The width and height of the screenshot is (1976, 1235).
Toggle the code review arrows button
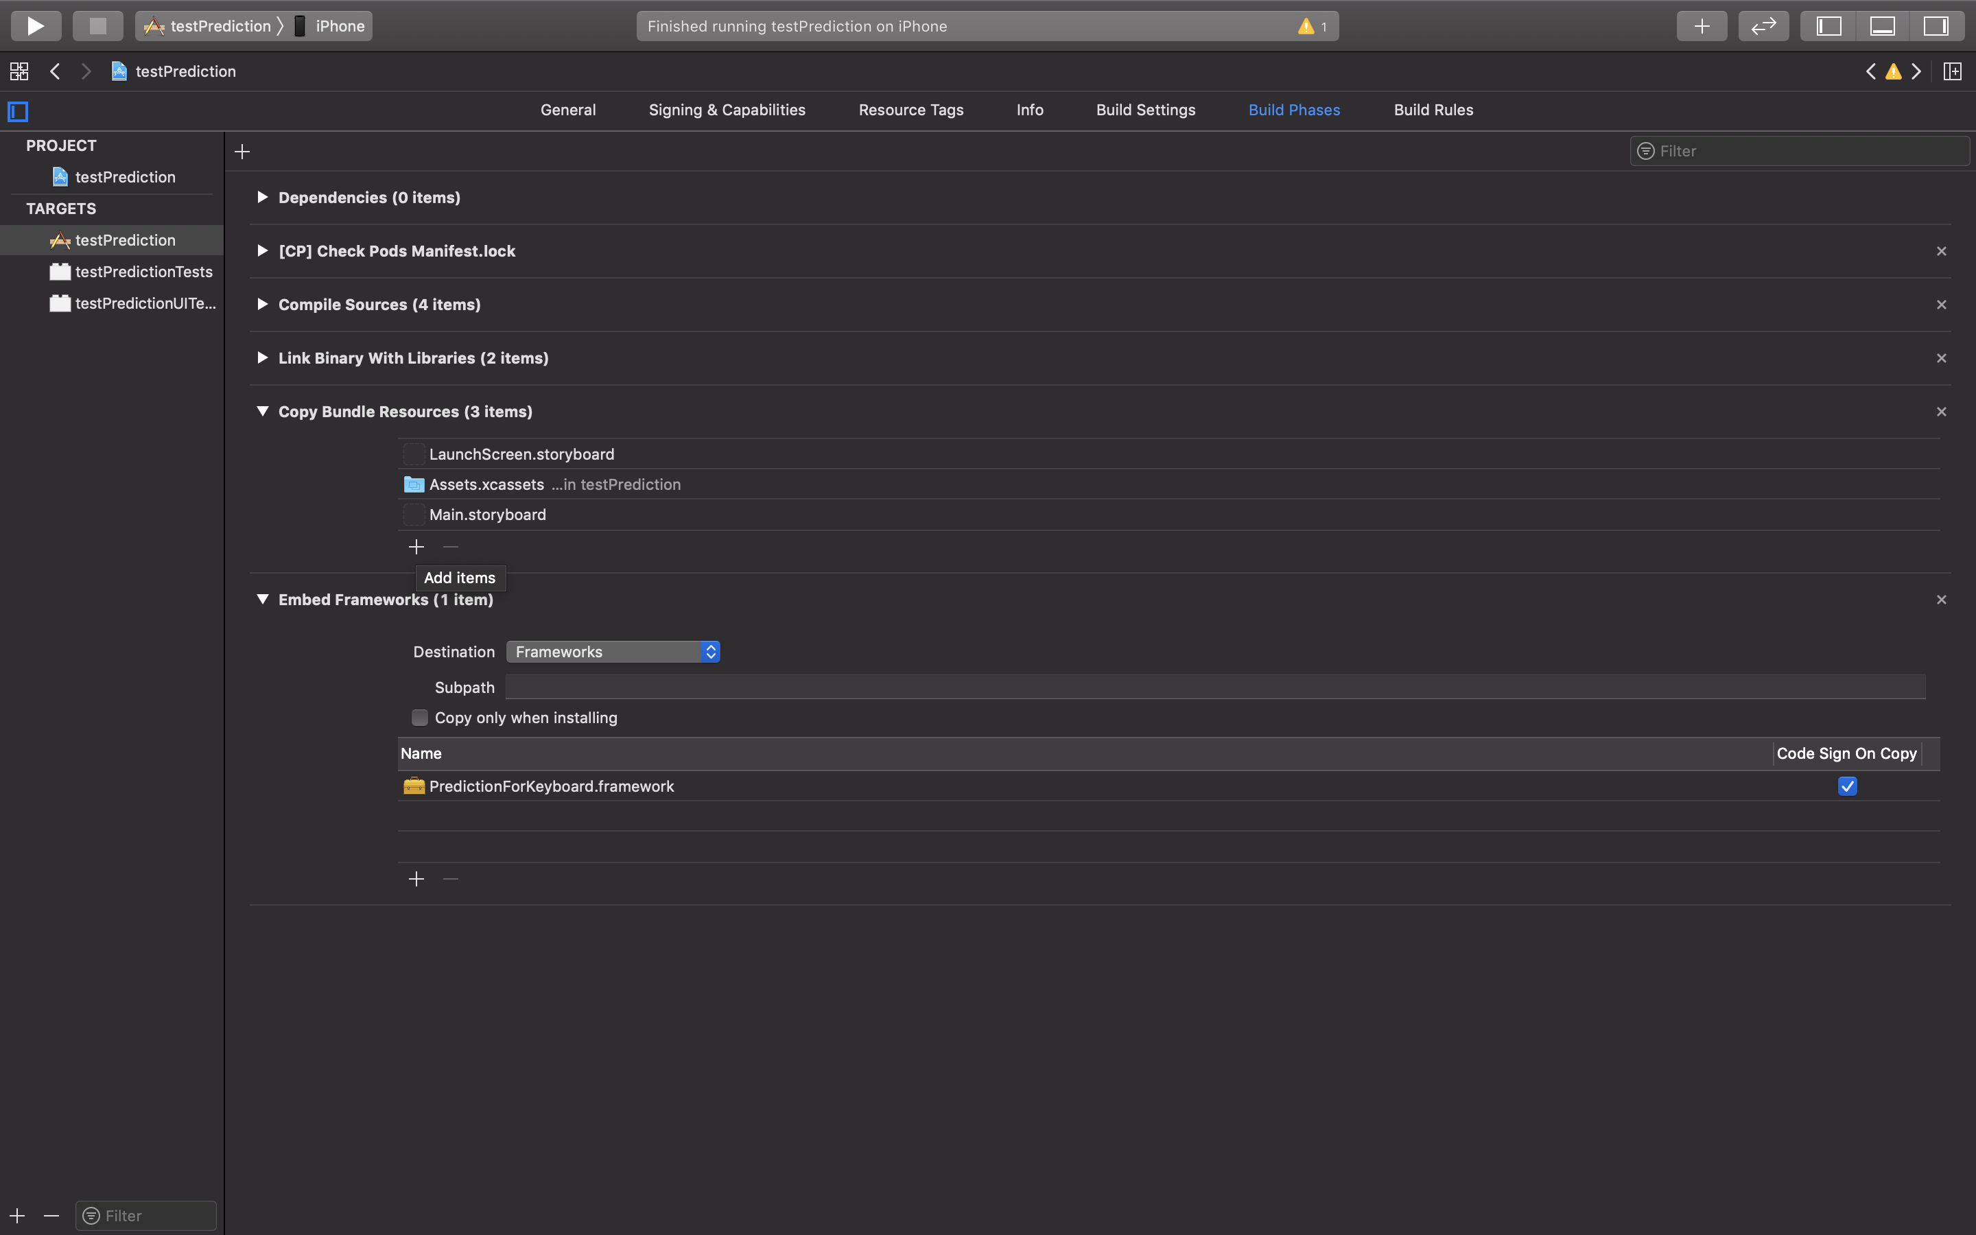click(x=1764, y=26)
